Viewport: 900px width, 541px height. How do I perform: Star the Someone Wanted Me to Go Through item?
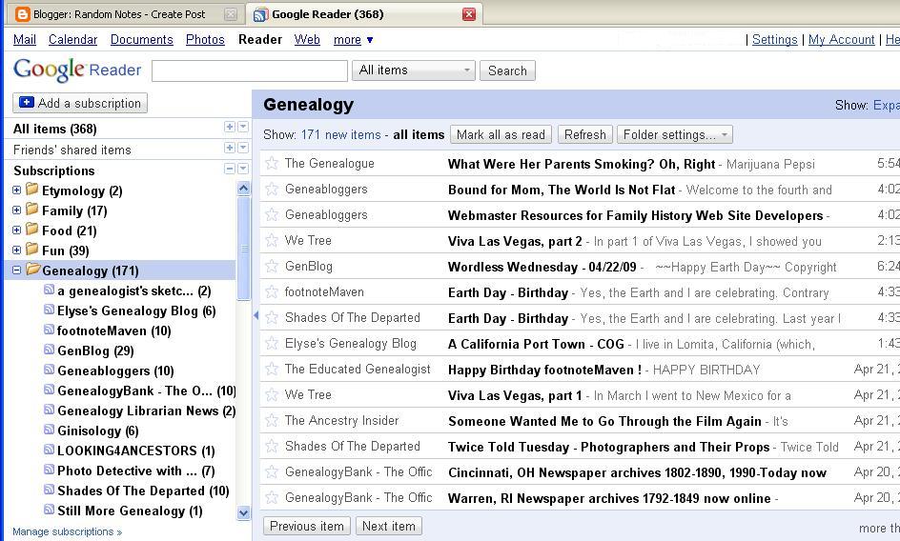click(272, 421)
